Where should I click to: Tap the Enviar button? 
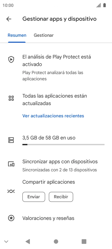pos(34,197)
